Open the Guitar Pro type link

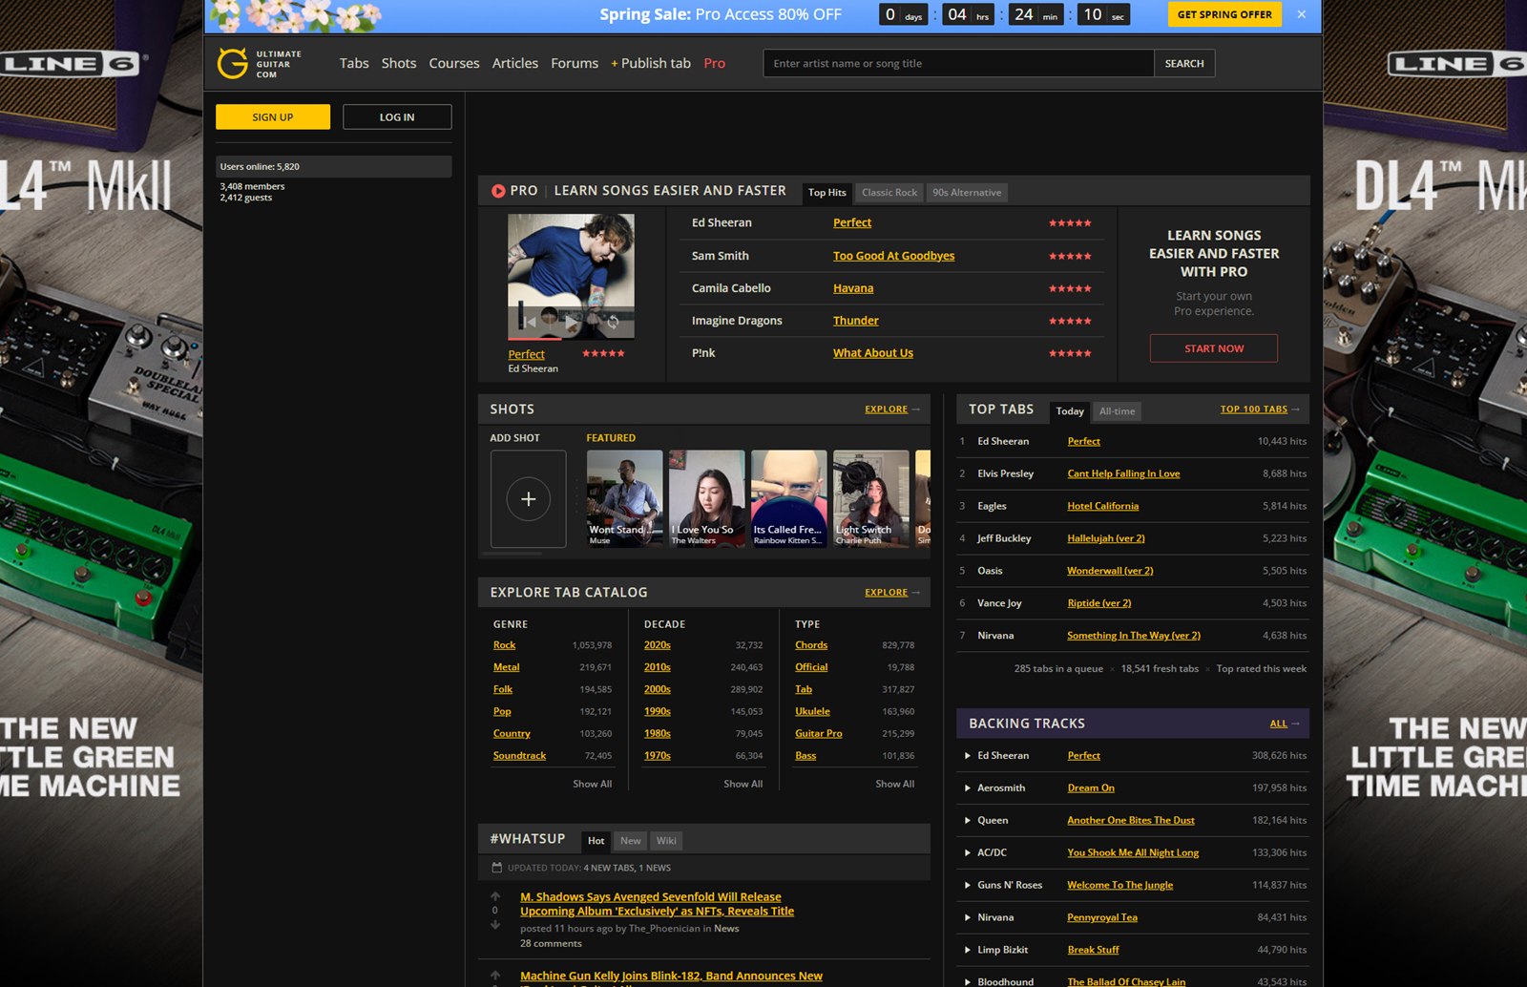pyautogui.click(x=819, y=733)
